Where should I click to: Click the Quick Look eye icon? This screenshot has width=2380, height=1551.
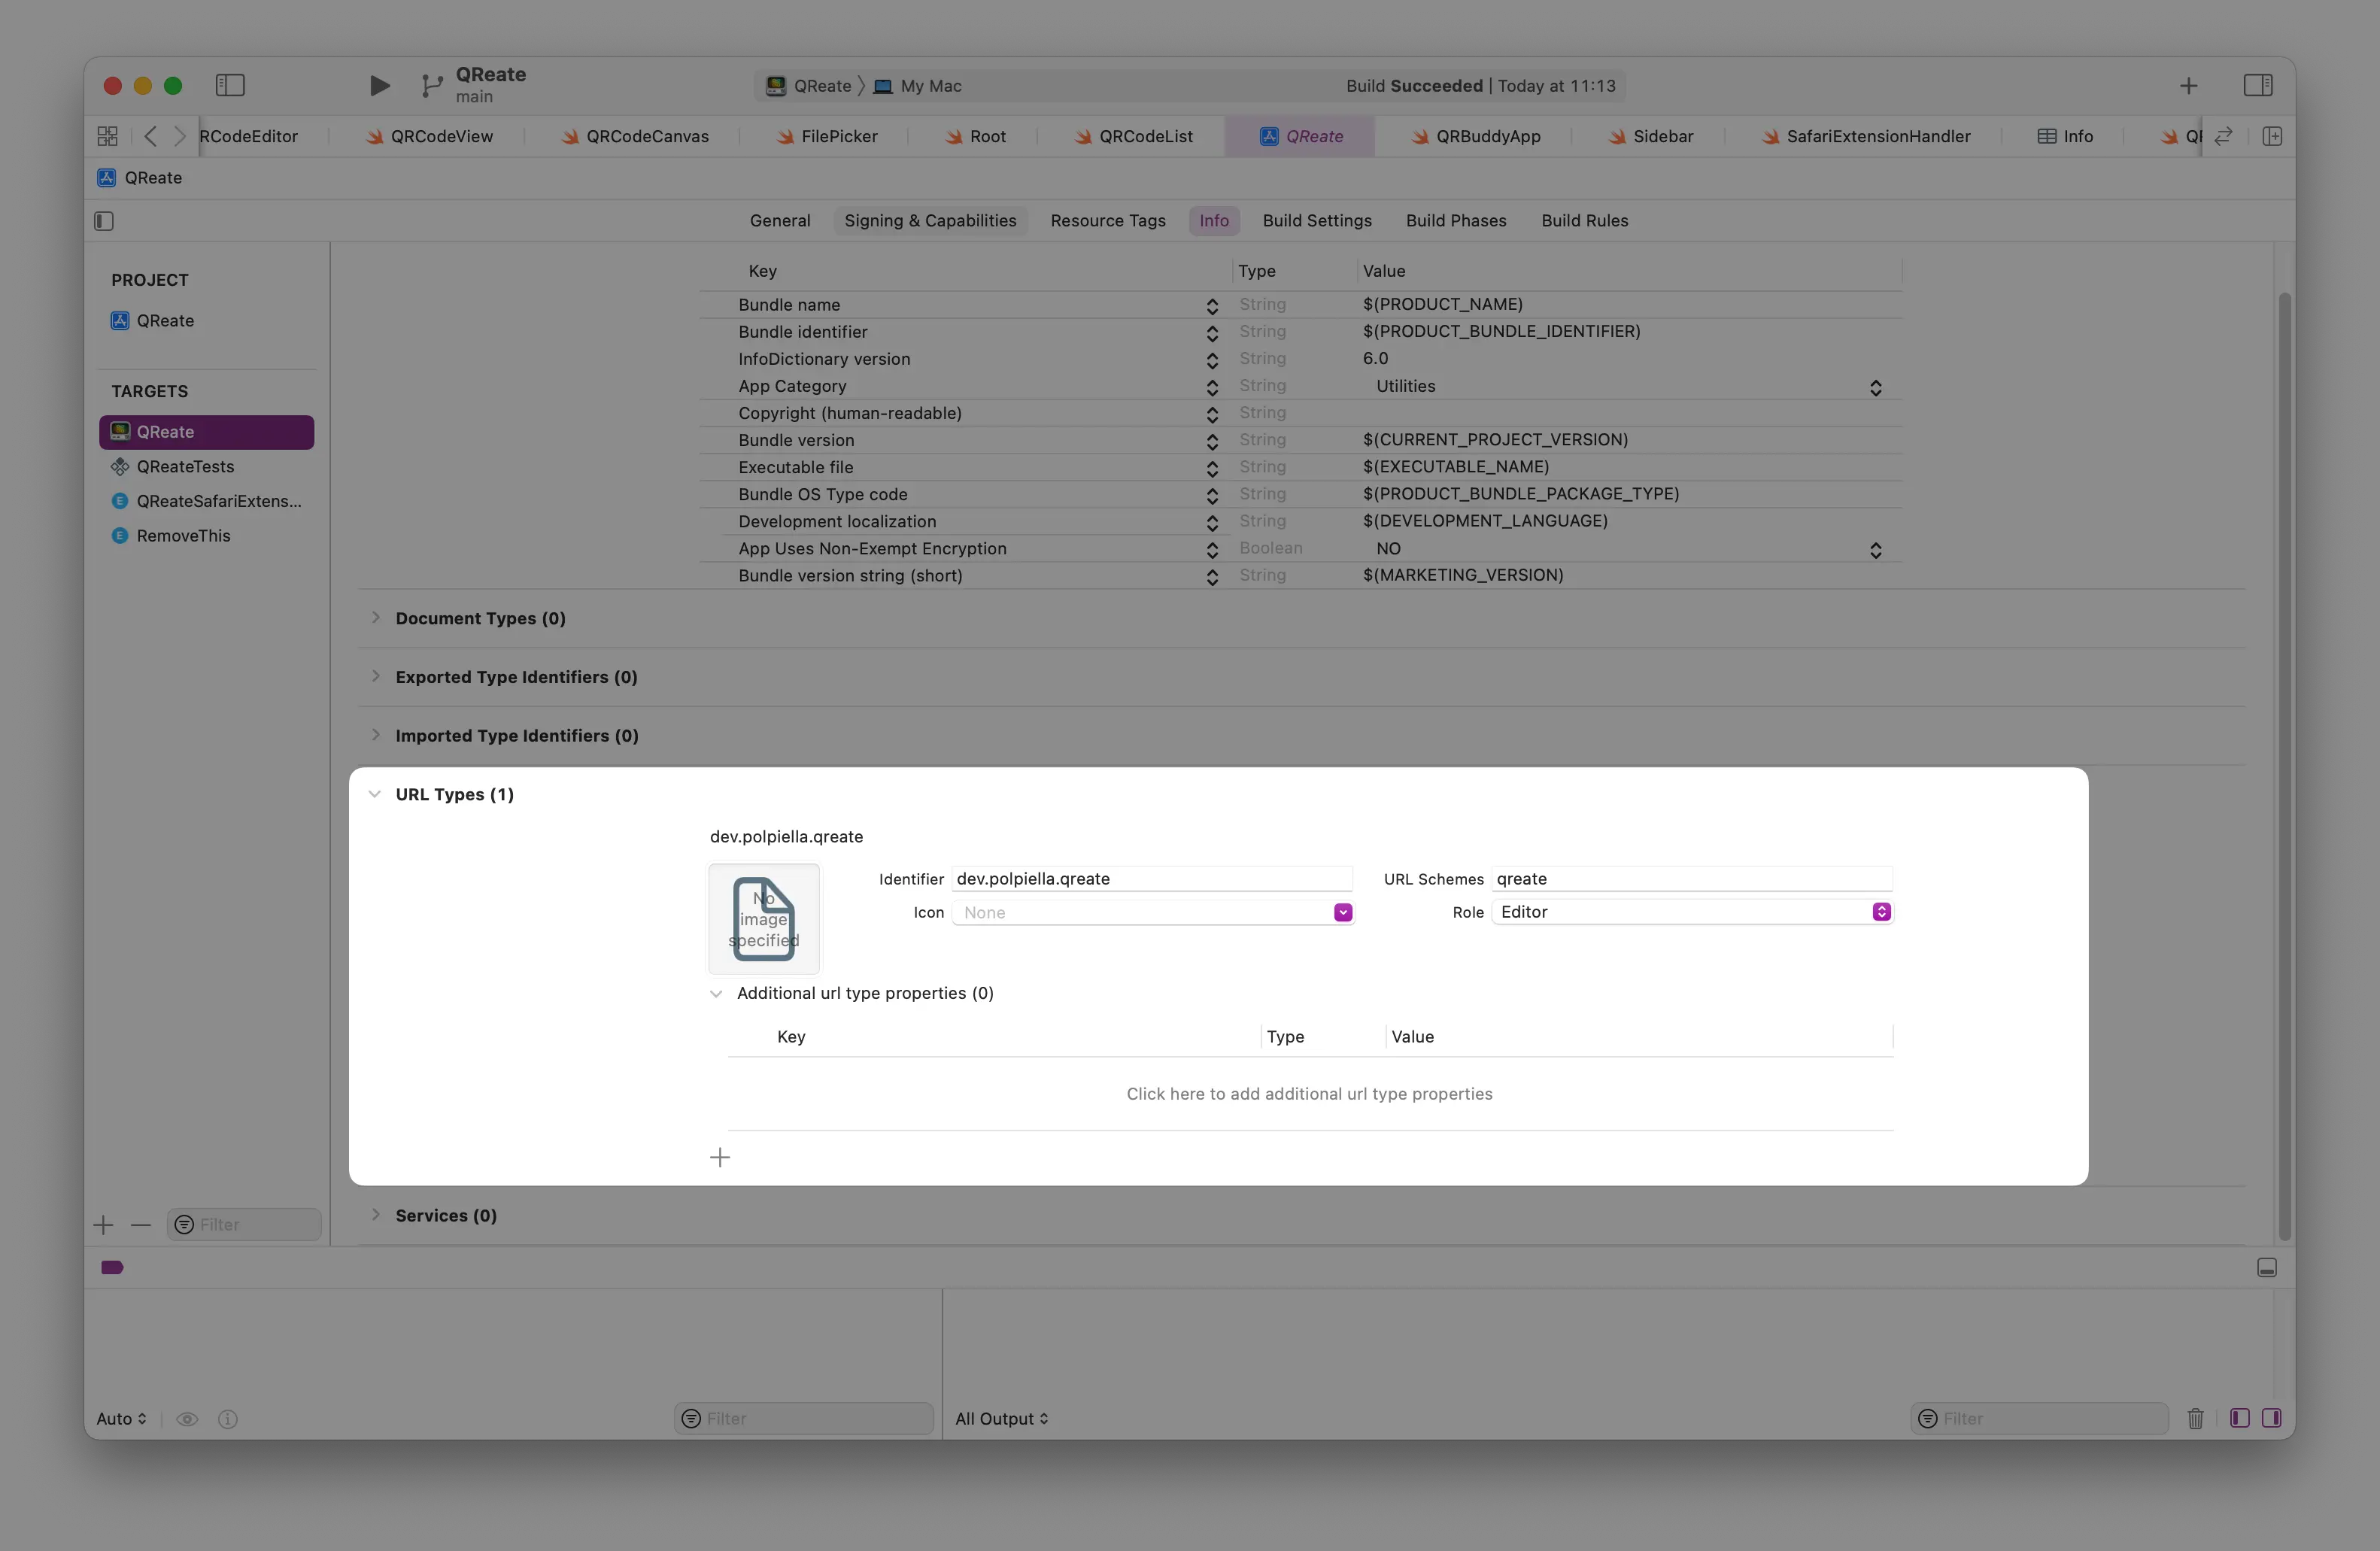[187, 1419]
